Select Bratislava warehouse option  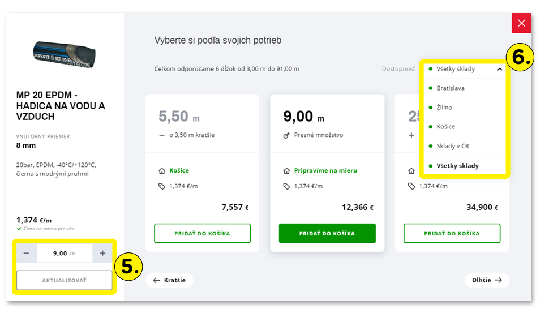click(451, 88)
